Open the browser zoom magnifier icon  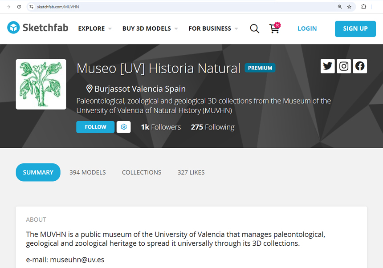pyautogui.click(x=340, y=7)
